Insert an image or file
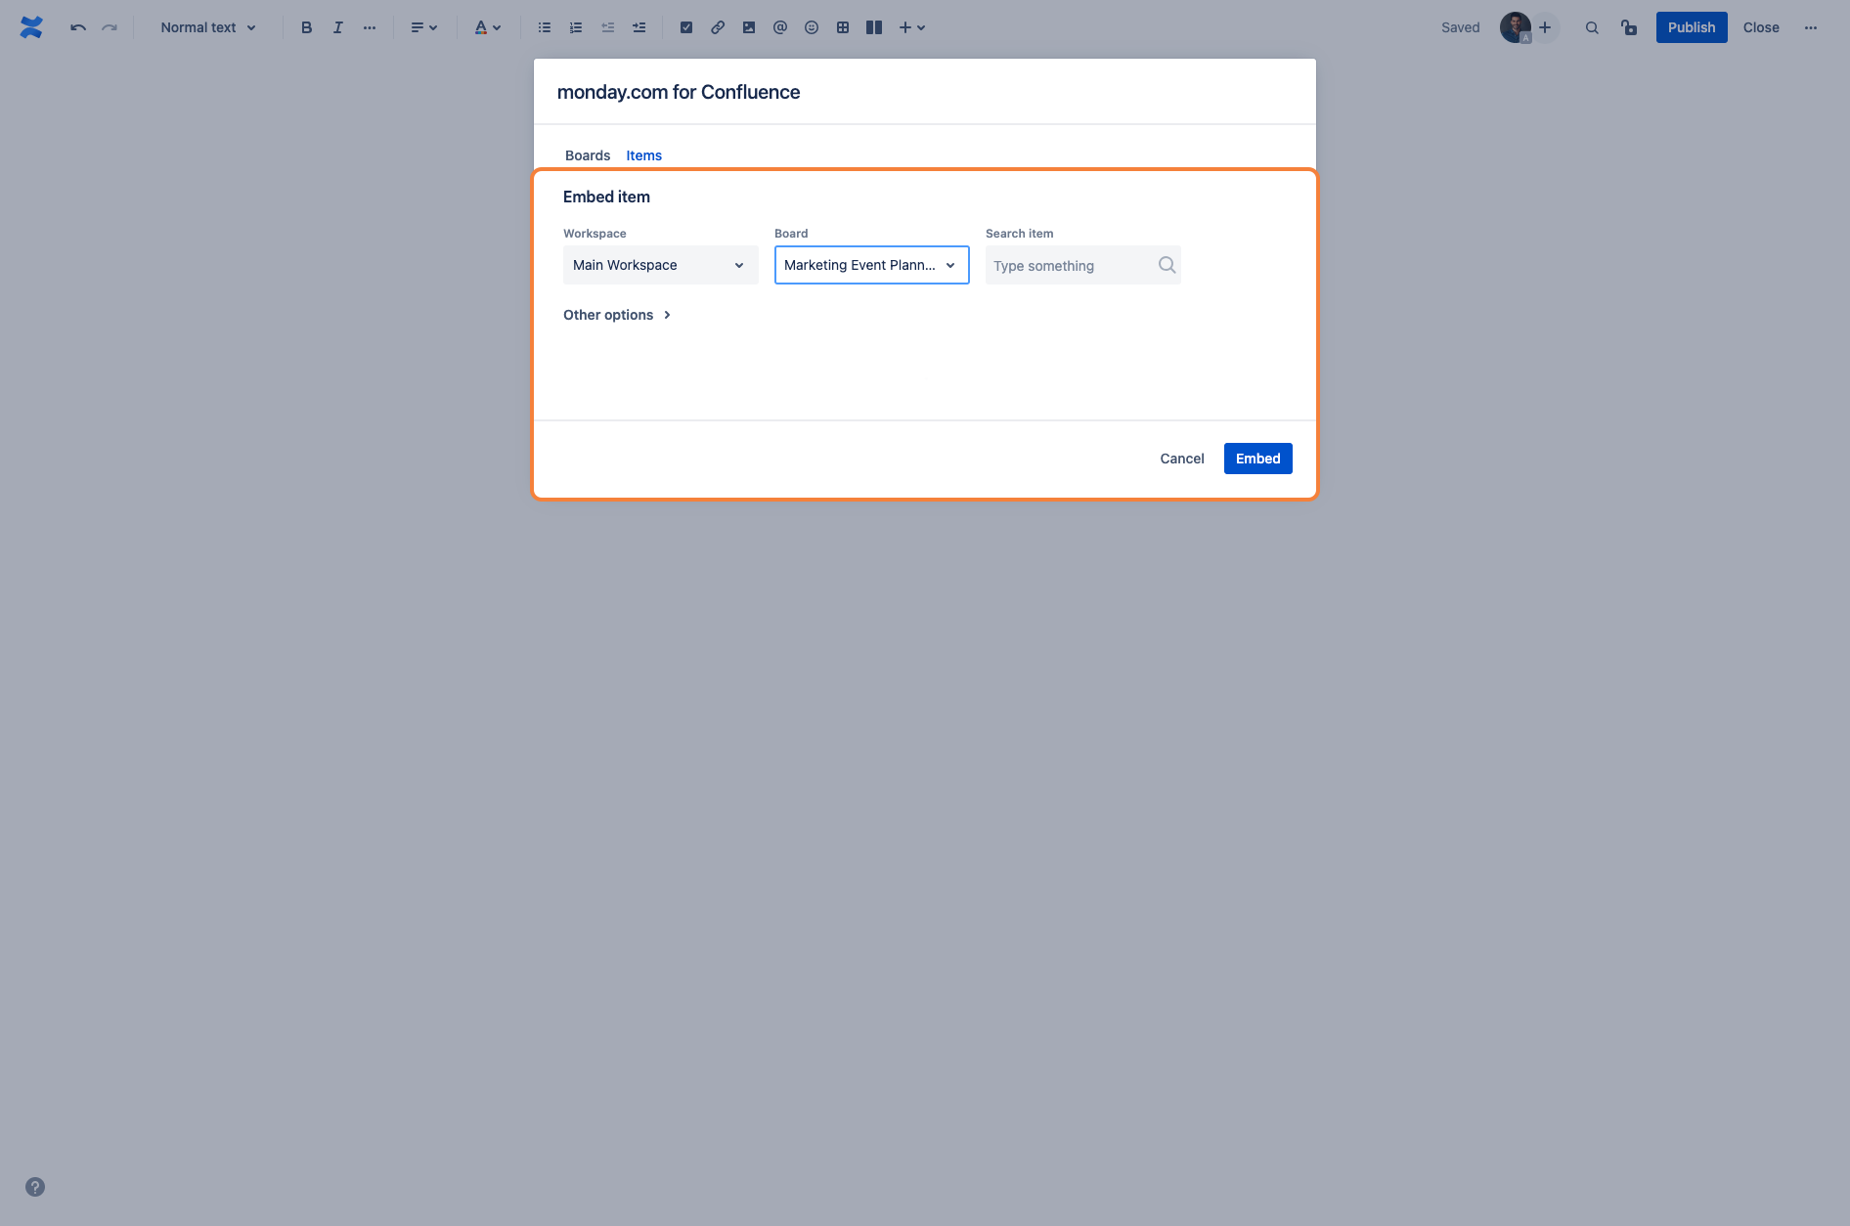 (x=749, y=27)
